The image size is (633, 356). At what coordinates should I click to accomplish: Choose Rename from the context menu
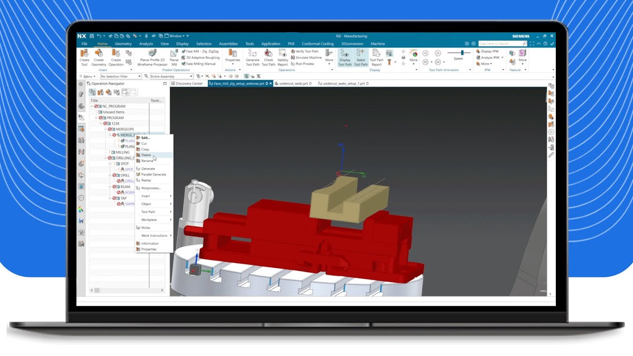click(154, 161)
